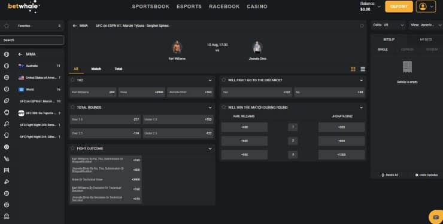Viewport: 443px width, 224px height.
Task: Open Australia MMA events
Action: click(x=40, y=66)
